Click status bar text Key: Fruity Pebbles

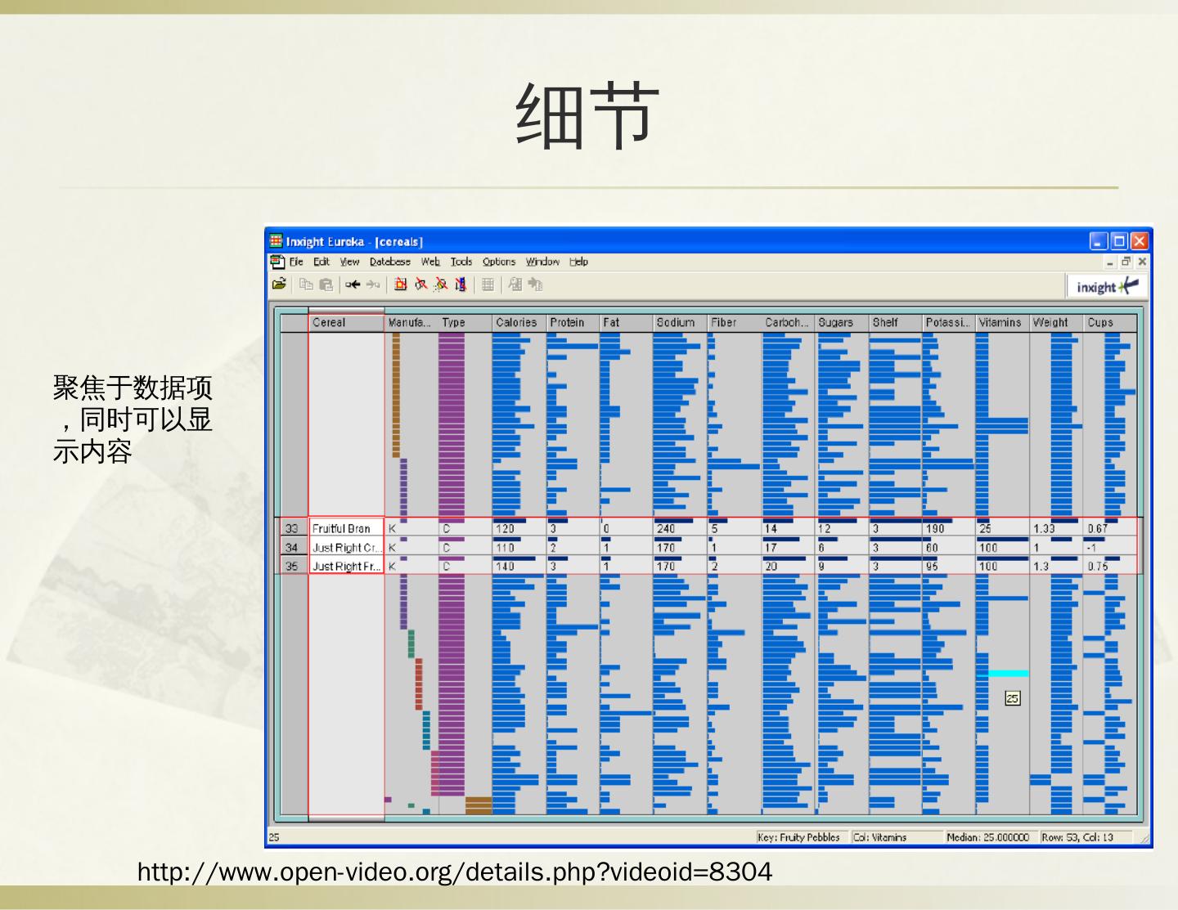pos(798,837)
